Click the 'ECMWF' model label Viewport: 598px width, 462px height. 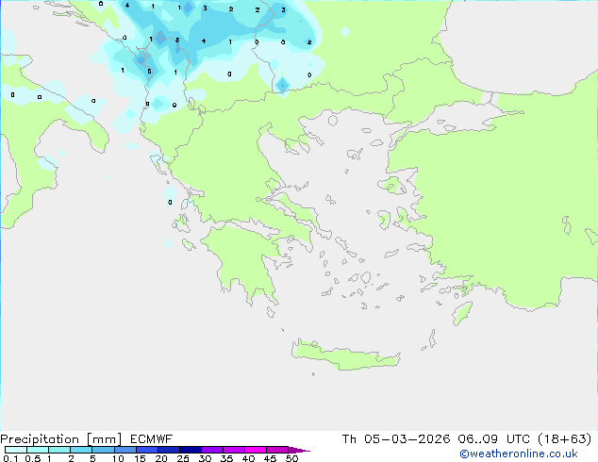[152, 438]
